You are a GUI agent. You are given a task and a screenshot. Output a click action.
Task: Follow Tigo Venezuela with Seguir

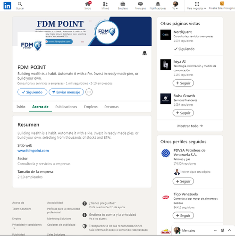183,216
